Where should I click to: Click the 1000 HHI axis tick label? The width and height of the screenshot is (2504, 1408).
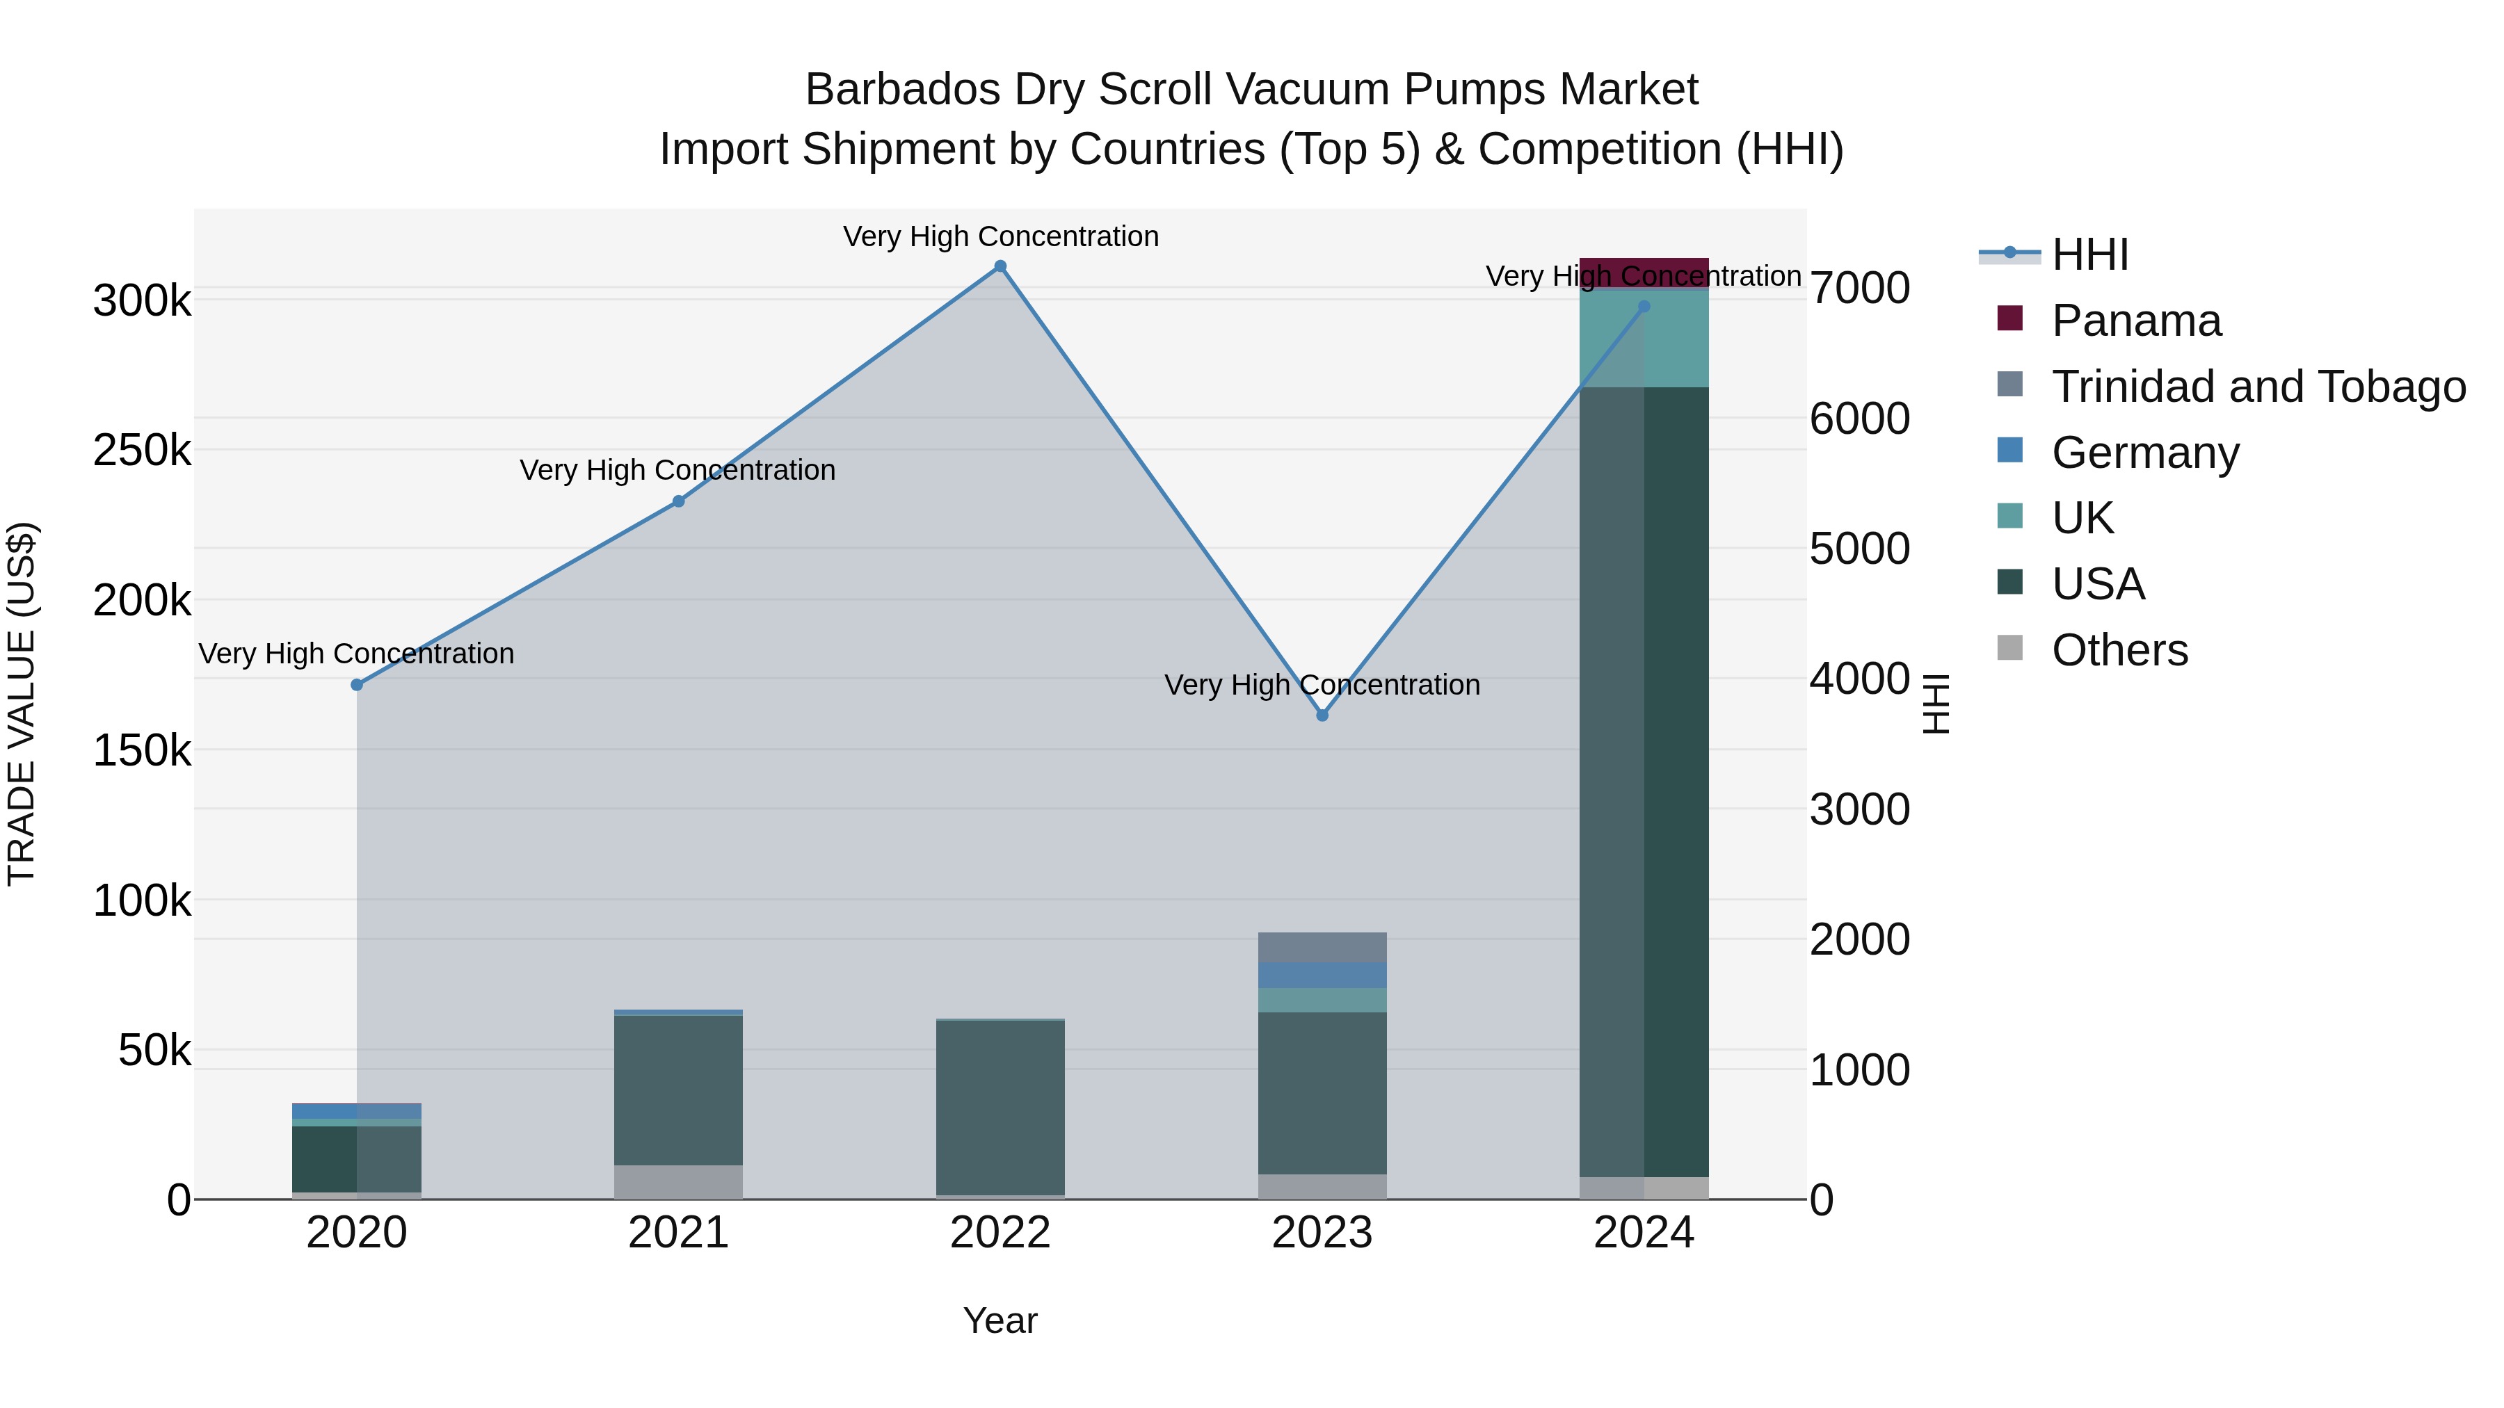tap(1859, 1070)
